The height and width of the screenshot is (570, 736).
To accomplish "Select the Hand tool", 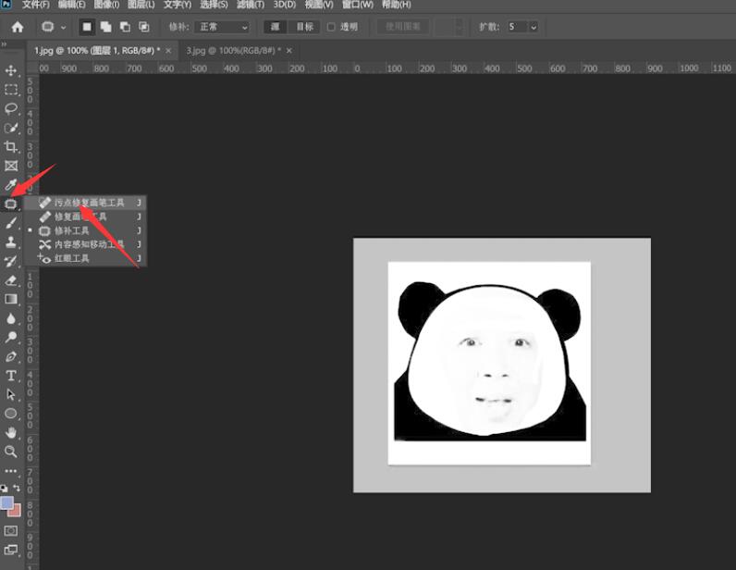I will point(11,432).
